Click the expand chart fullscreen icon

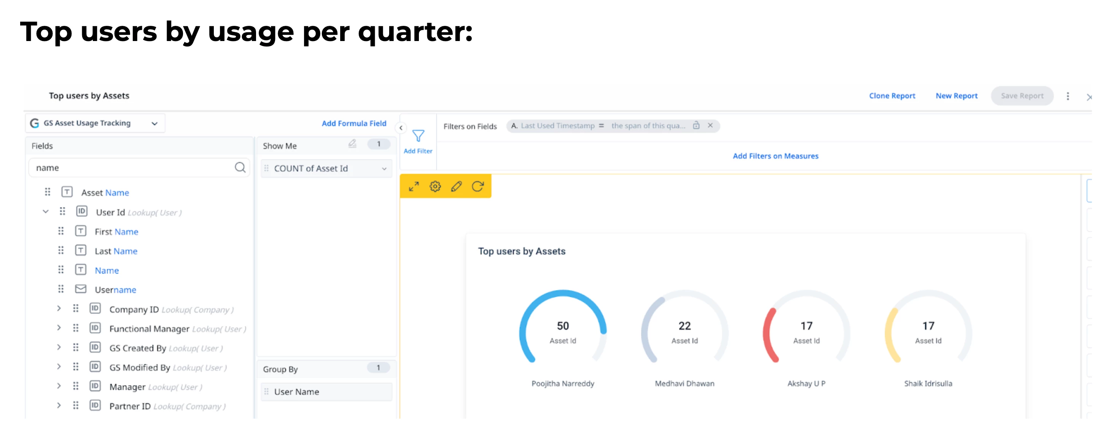414,187
